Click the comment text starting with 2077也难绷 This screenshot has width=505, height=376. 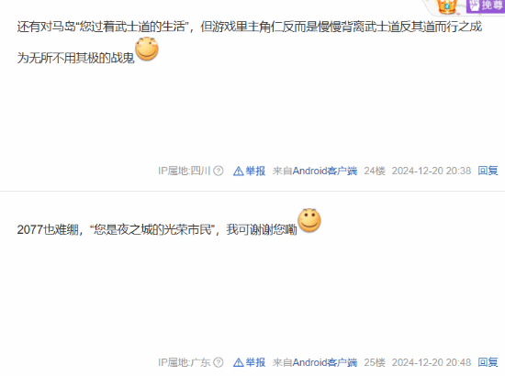pos(157,229)
